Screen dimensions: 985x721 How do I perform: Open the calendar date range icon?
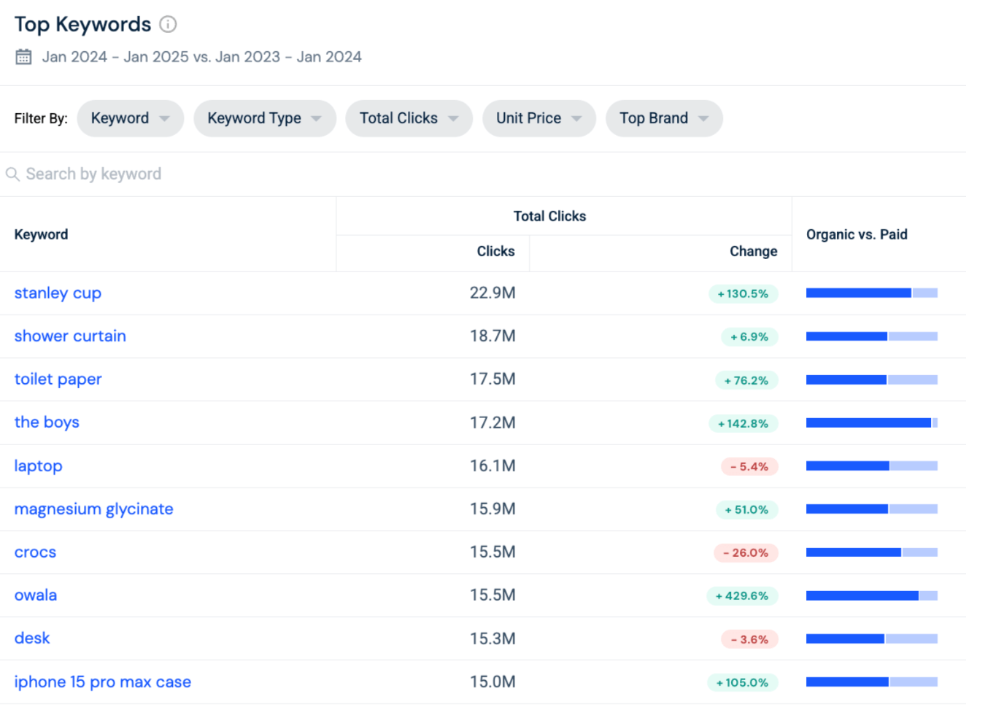point(23,57)
